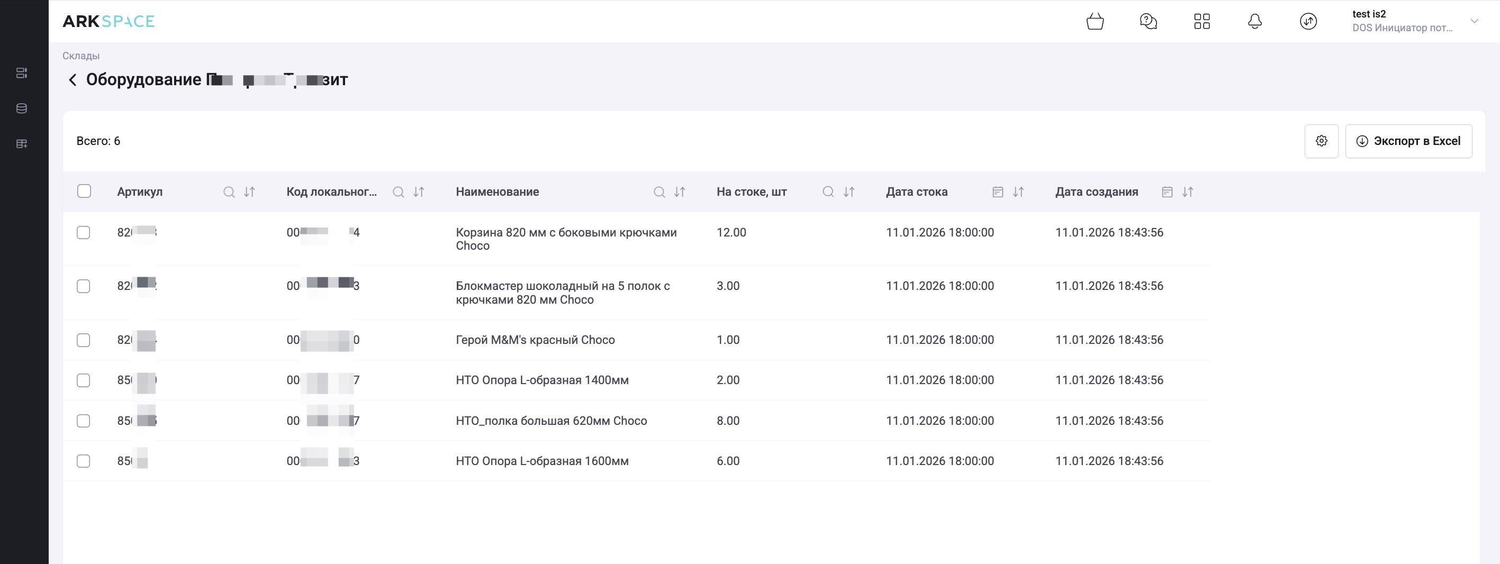The image size is (1500, 564).
Task: Open the first sidebar menu item
Action: (x=22, y=73)
